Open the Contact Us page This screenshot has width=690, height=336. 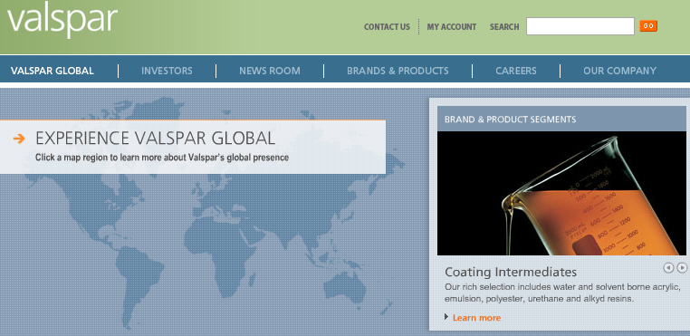pyautogui.click(x=387, y=27)
